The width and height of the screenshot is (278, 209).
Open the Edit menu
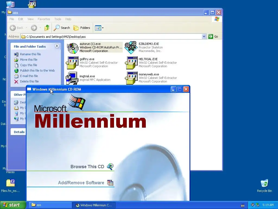[21, 19]
